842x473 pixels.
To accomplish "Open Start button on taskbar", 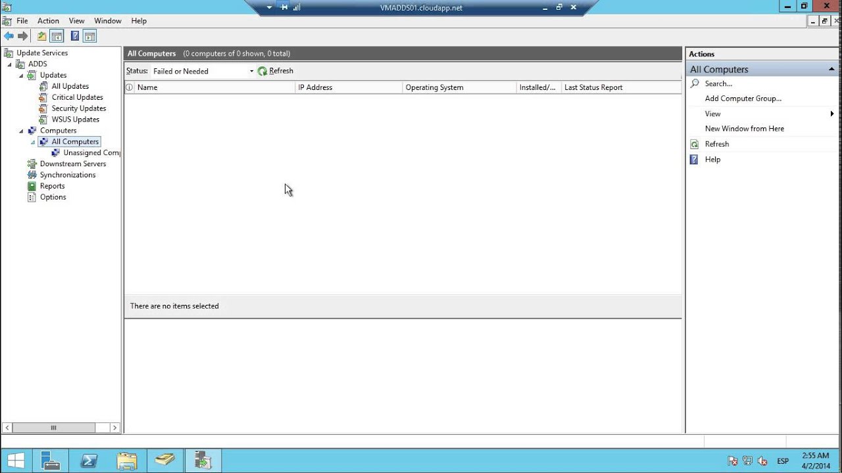I will click(x=16, y=461).
